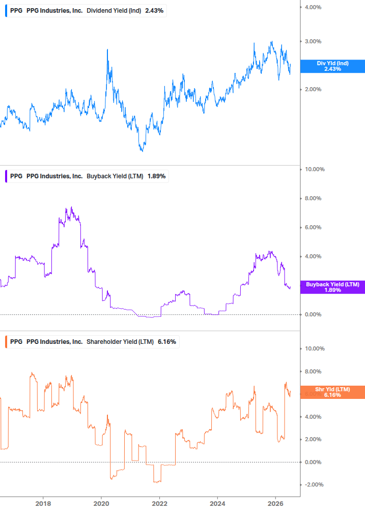Click the 0.00% tick on the buyback yield axis
The width and height of the screenshot is (365, 512).
313,315
